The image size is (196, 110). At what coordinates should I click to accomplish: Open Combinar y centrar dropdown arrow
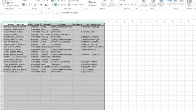[85, 5]
